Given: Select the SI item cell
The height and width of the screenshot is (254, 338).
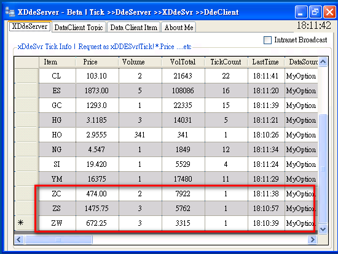Looking at the screenshot, I should coord(57,164).
